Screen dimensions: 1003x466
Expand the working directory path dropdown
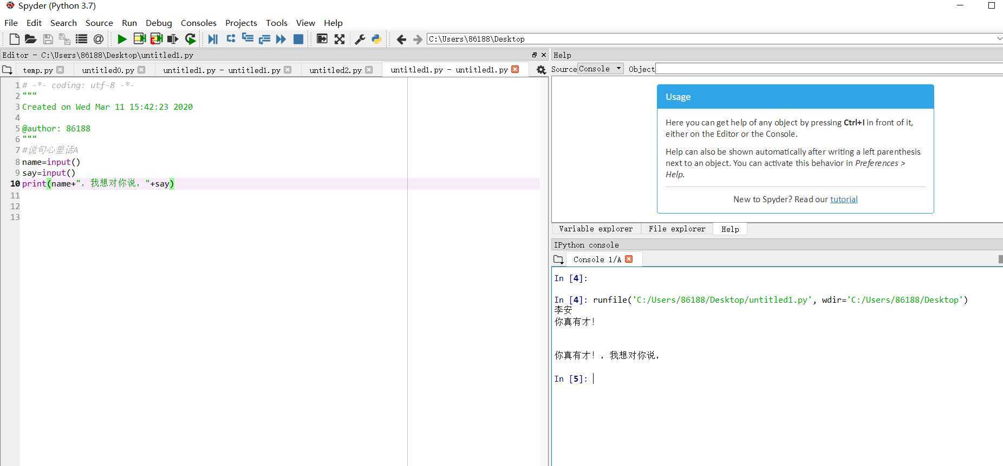pyautogui.click(x=999, y=39)
